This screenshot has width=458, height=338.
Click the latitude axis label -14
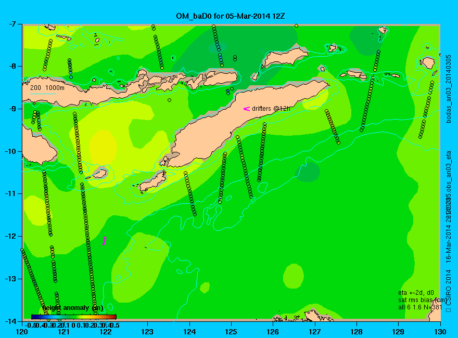pos(11,321)
